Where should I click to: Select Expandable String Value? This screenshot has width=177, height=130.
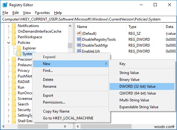coord(142,107)
